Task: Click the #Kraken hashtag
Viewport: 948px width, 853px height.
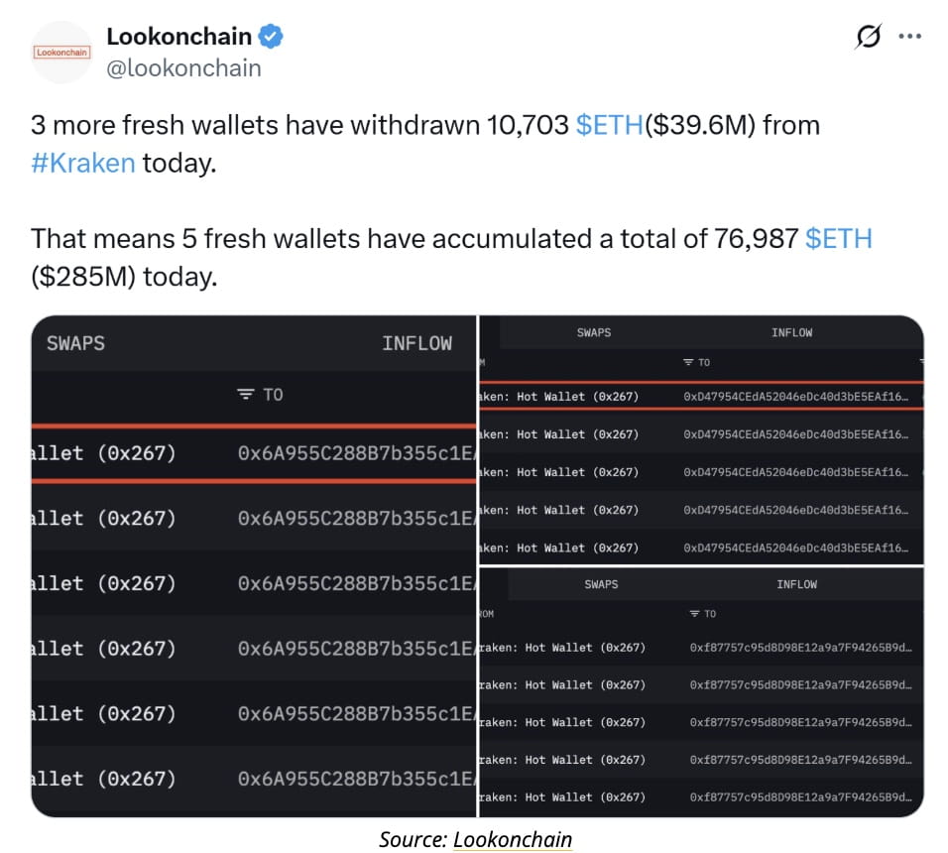Action: pyautogui.click(x=83, y=164)
